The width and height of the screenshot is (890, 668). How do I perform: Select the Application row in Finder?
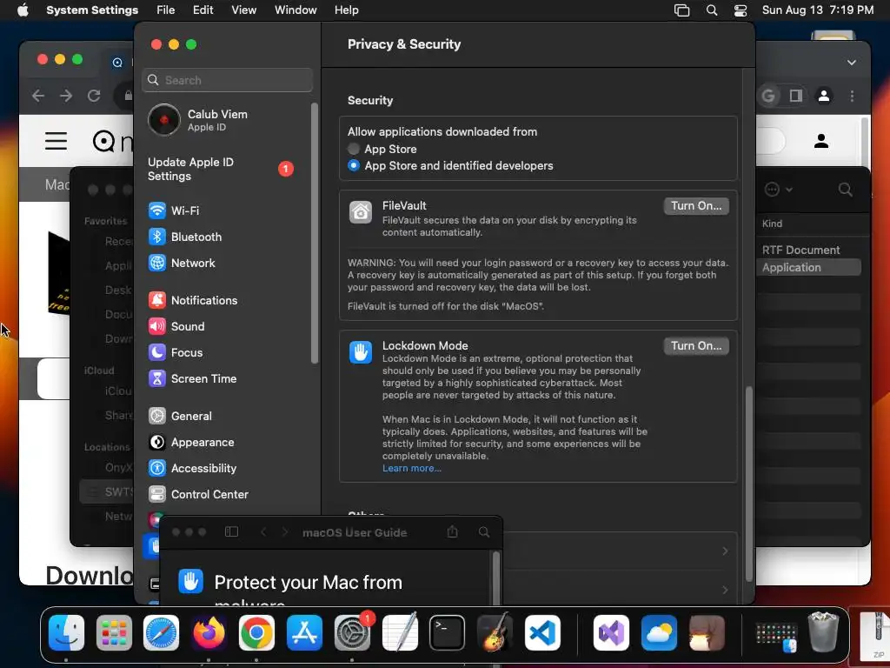point(809,268)
